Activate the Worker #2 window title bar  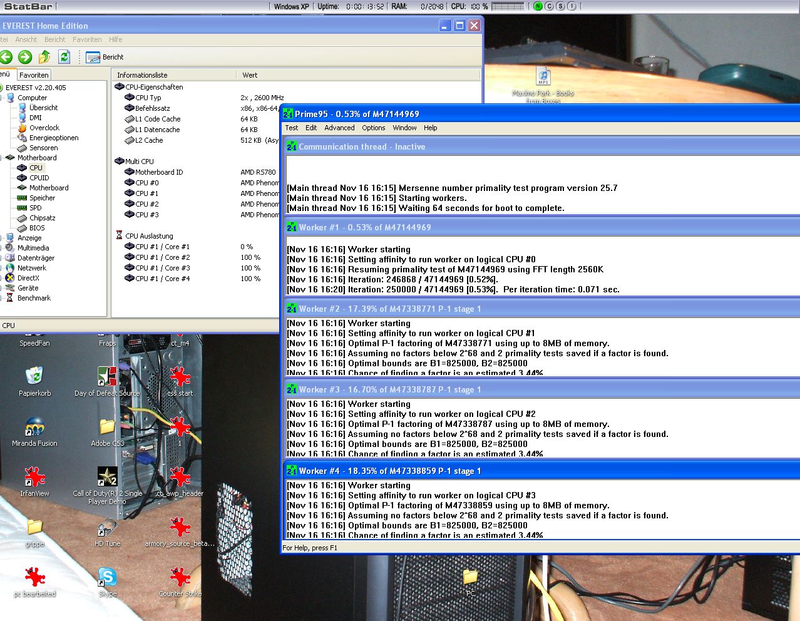click(542, 309)
